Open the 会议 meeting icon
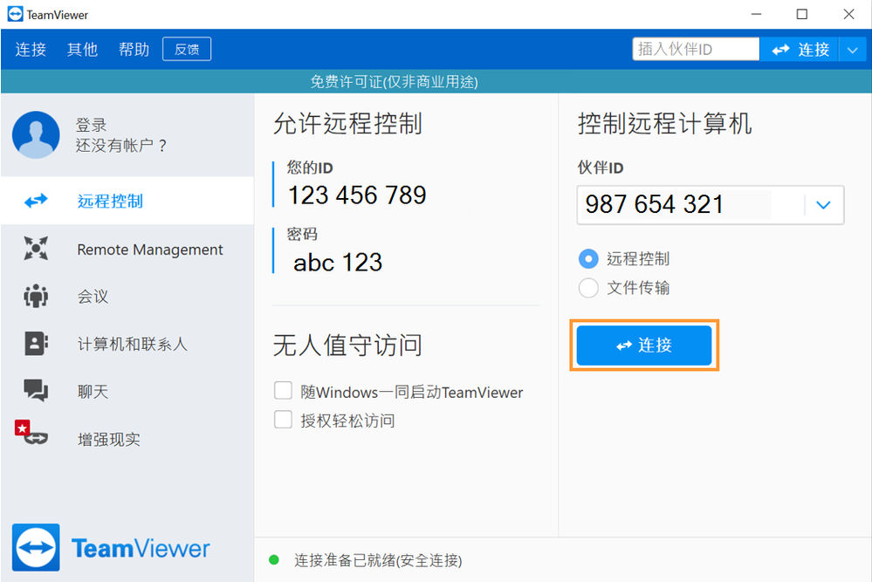 tap(36, 296)
